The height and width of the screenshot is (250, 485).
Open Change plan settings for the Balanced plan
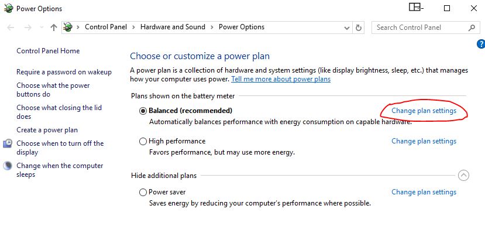[x=424, y=111]
